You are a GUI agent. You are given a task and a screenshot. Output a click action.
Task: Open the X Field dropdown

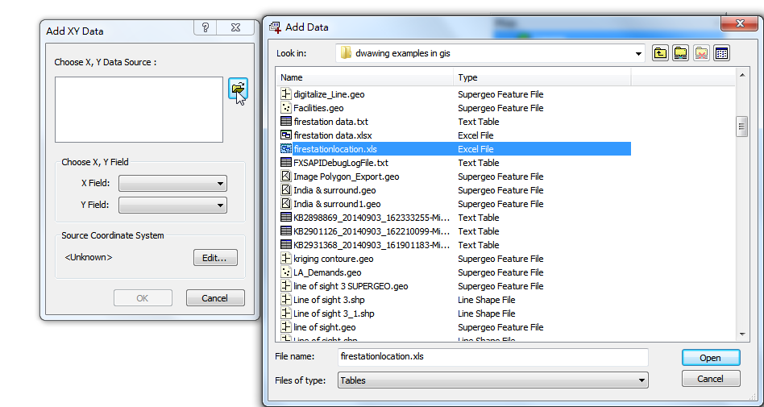click(172, 184)
